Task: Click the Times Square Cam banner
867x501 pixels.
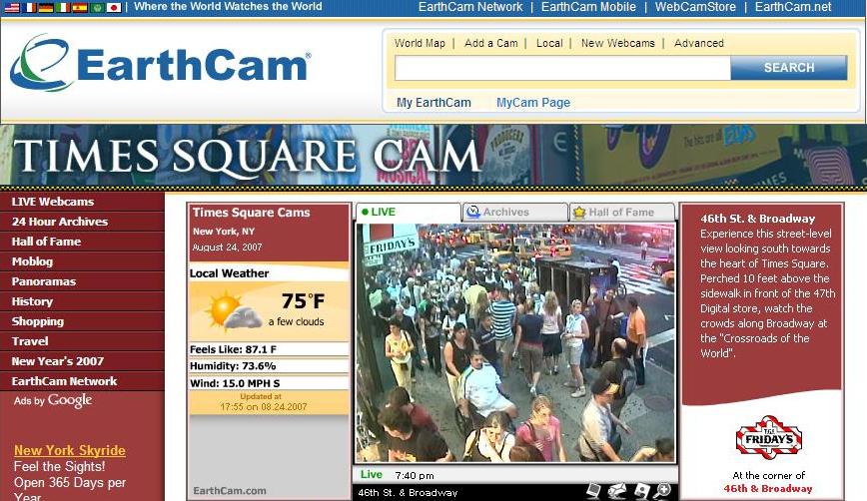Action: (x=433, y=155)
